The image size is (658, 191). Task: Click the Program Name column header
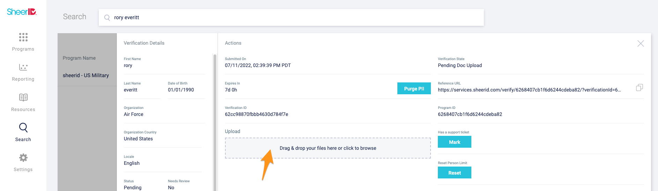pyautogui.click(x=79, y=58)
